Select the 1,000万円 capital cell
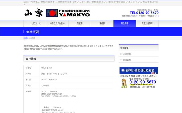Viewport: 182px width, 113px height. (x=76, y=86)
